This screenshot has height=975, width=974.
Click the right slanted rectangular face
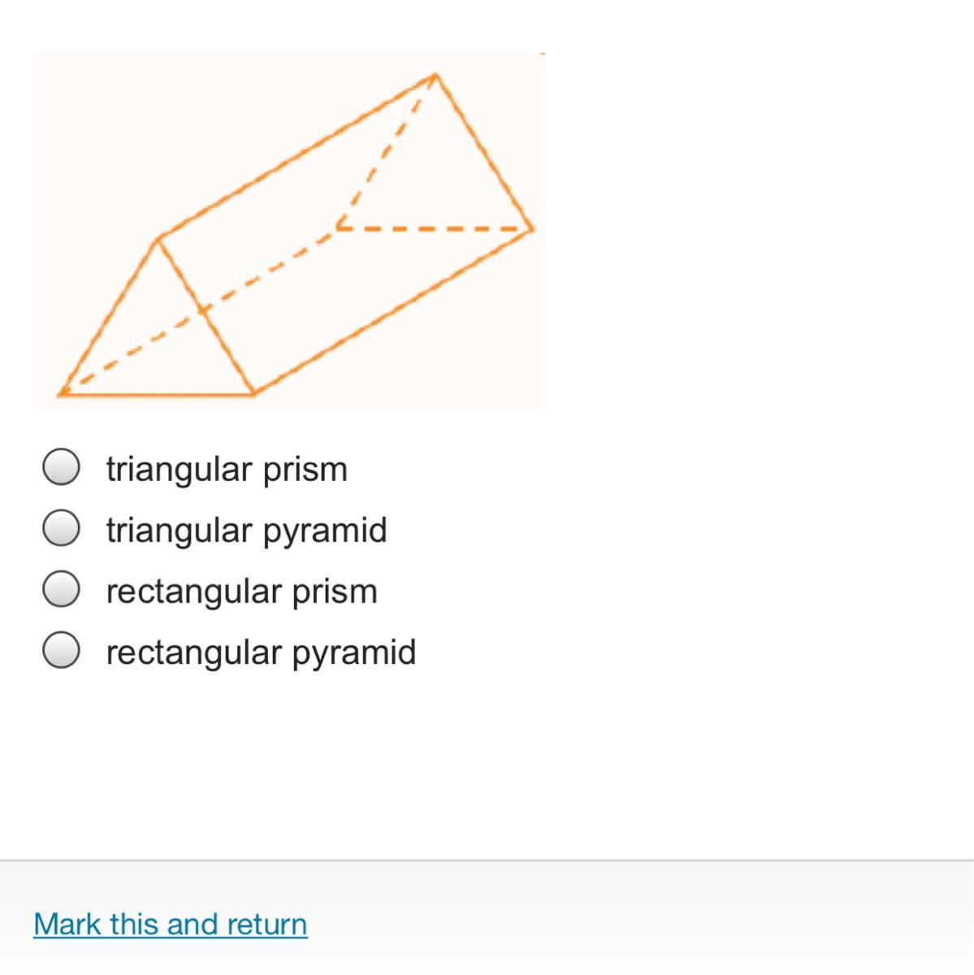point(345,234)
